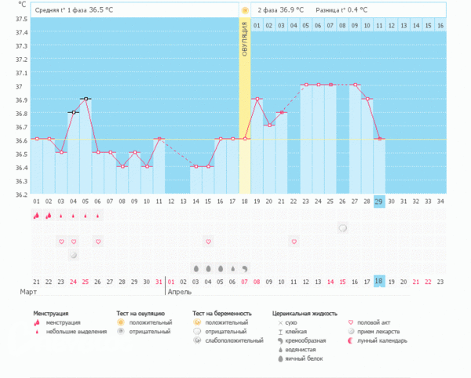
Task: Click the sun icon beside 2 фаза header
Action: [x=245, y=10]
